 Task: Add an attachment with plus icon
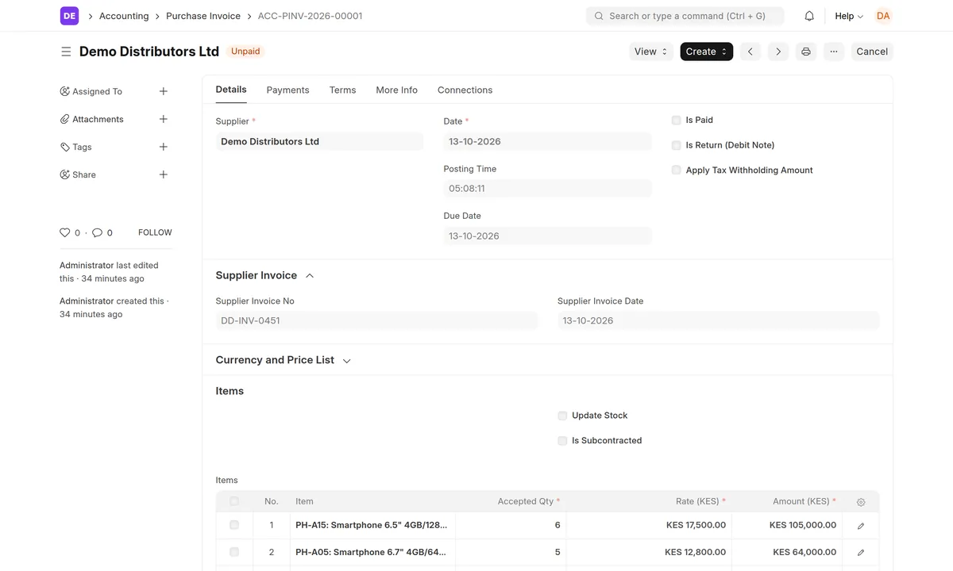tap(164, 119)
